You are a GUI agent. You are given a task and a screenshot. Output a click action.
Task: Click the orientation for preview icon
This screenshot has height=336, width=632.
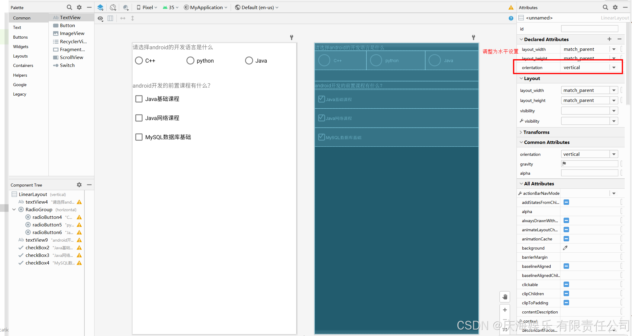point(113,7)
